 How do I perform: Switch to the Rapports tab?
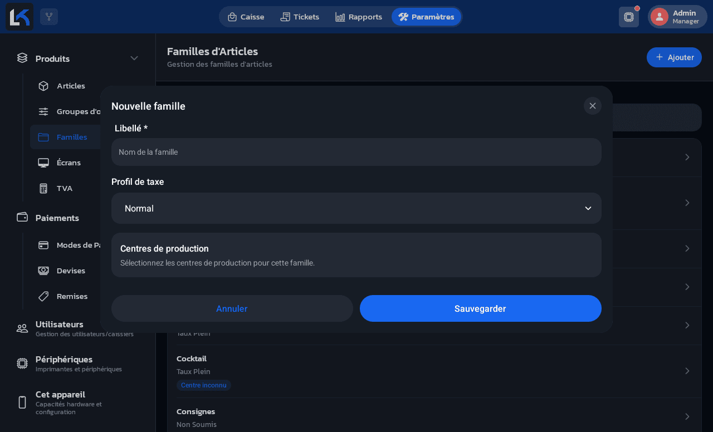tap(359, 17)
